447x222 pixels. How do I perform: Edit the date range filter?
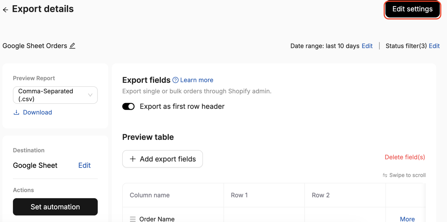367,46
